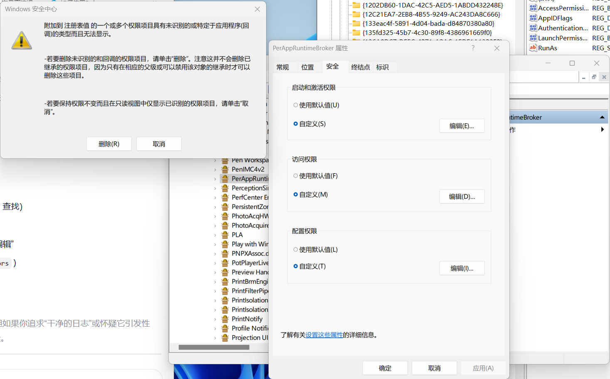Select 使用默认值(U) under 启动和激活权限
The height and width of the screenshot is (379, 610).
click(x=296, y=105)
